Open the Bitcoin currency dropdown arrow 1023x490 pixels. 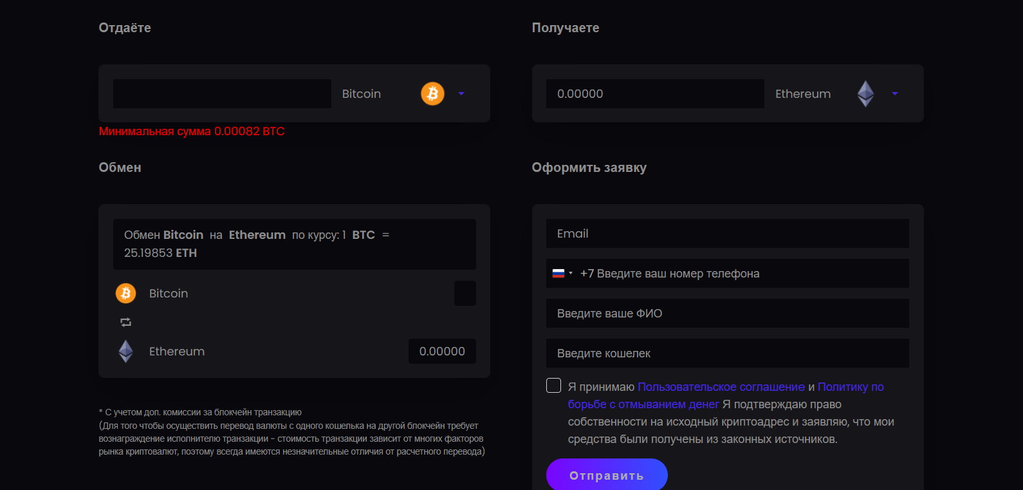point(461,94)
